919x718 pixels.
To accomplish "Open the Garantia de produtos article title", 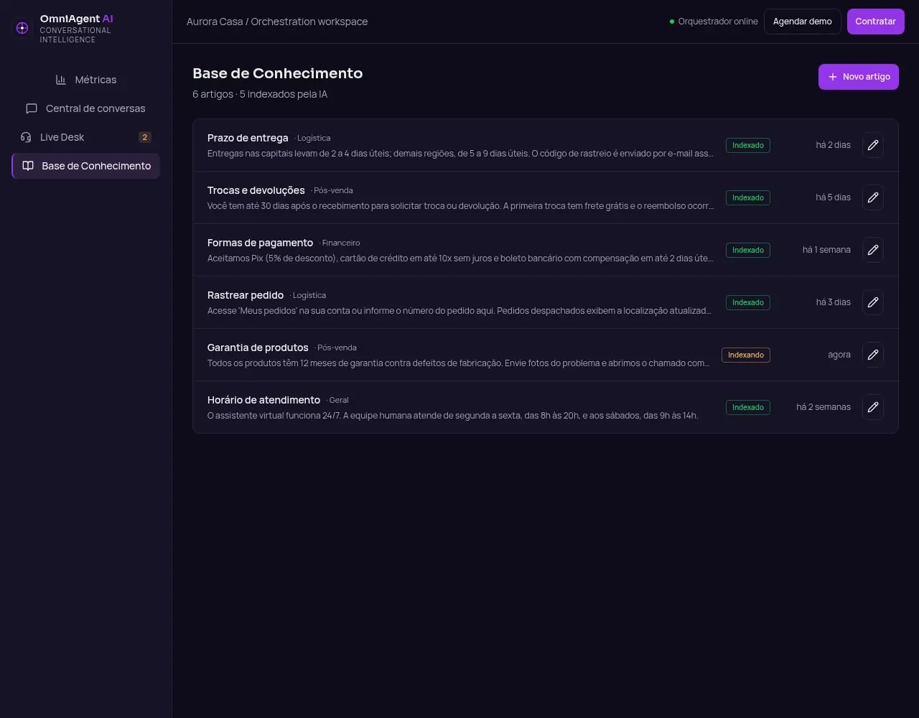I will [258, 348].
